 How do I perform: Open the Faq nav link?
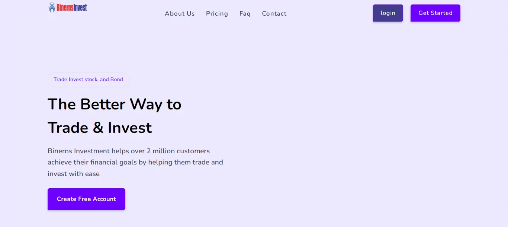(245, 14)
